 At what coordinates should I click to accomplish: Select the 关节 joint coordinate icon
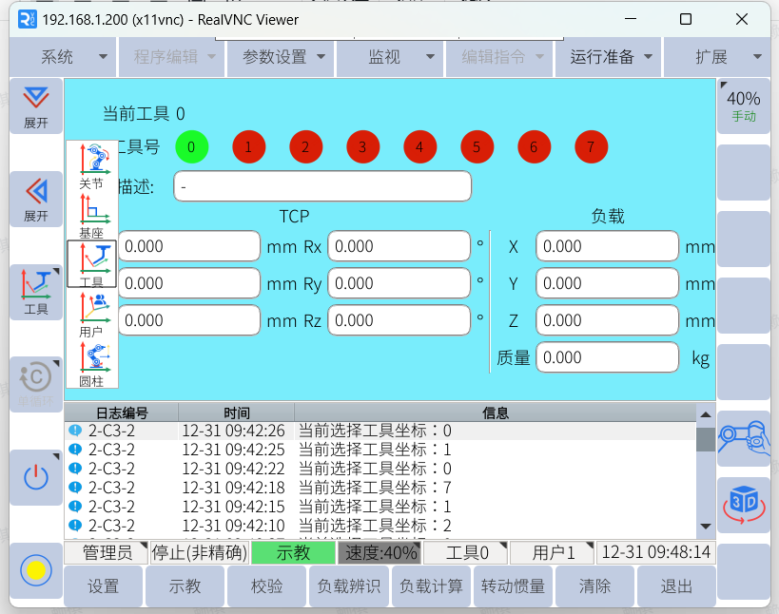[92, 165]
